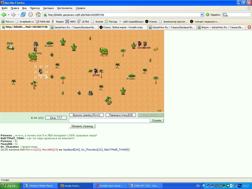252x189 pixels.
Task: Open the толкает лицензии bookmark
Action: pos(205,21)
